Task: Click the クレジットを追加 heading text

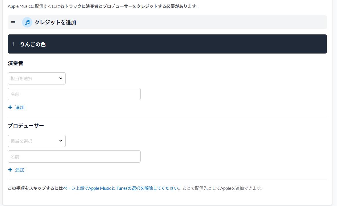Action: [55, 22]
